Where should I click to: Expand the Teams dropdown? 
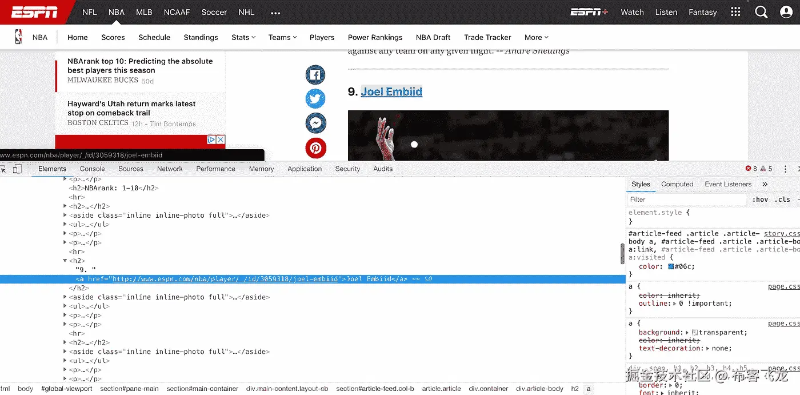coord(283,37)
